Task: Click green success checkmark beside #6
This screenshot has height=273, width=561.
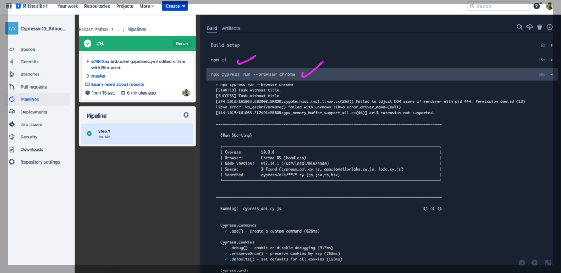Action: [x=88, y=44]
